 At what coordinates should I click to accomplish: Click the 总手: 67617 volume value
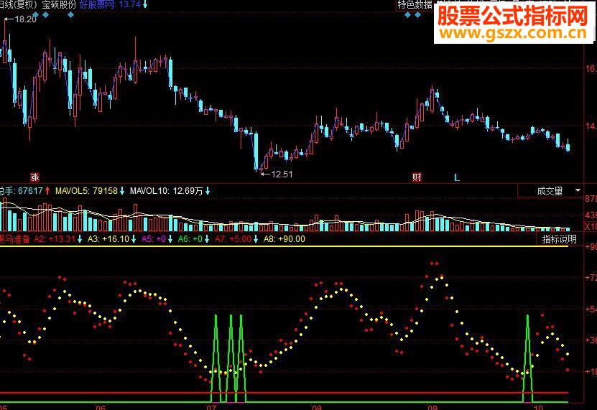[22, 191]
